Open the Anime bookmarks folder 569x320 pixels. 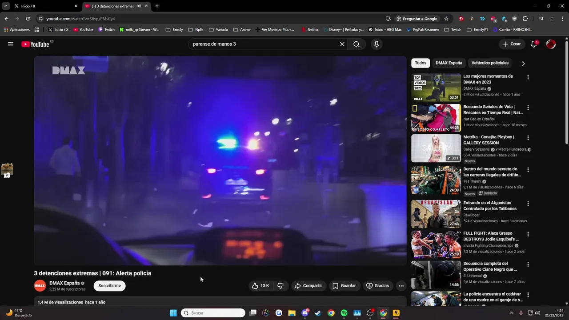point(242,30)
